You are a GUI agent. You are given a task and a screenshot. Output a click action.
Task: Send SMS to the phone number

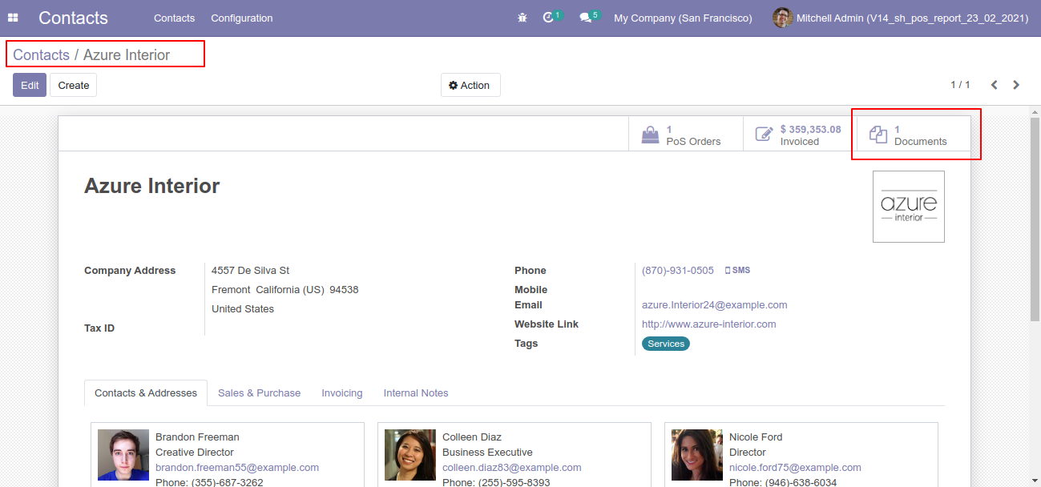click(737, 271)
